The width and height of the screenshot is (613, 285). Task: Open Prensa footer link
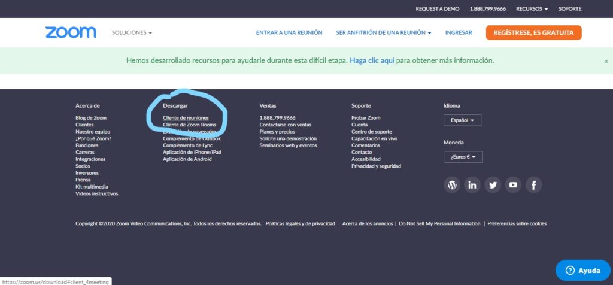tap(83, 180)
